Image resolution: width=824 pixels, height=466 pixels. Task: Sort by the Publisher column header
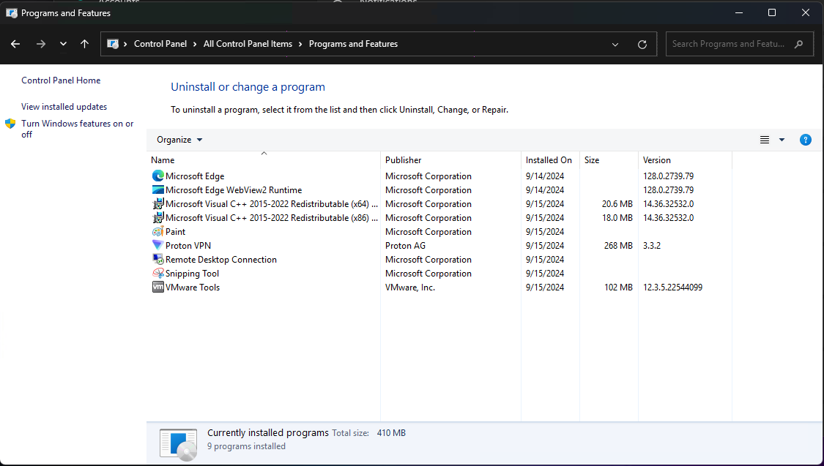point(451,160)
